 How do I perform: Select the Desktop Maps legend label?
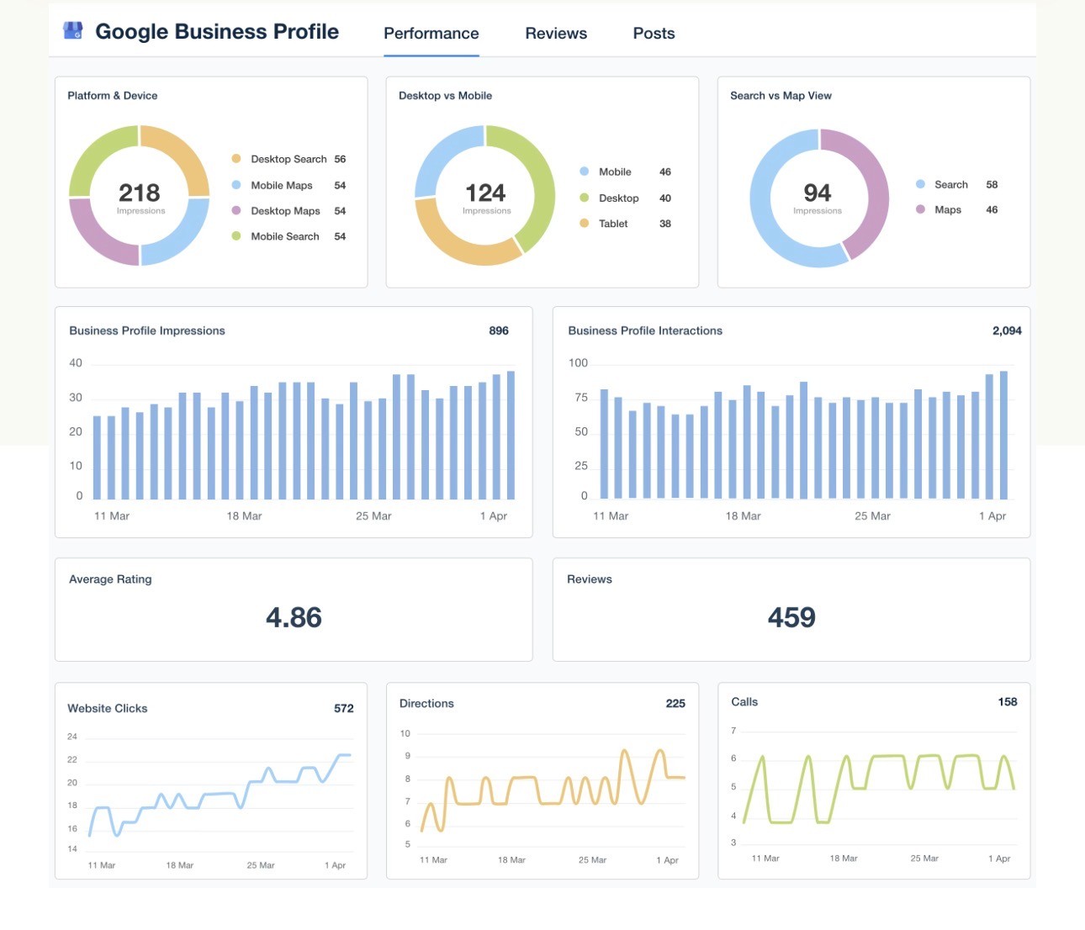285,211
